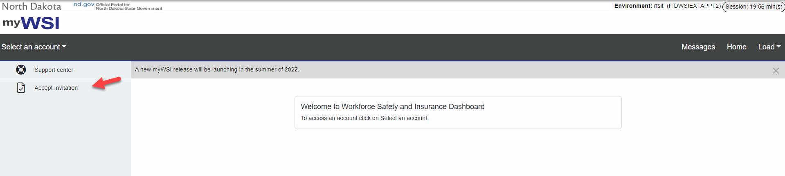
Task: Expand the Load dropdown menu
Action: pyautogui.click(x=769, y=47)
